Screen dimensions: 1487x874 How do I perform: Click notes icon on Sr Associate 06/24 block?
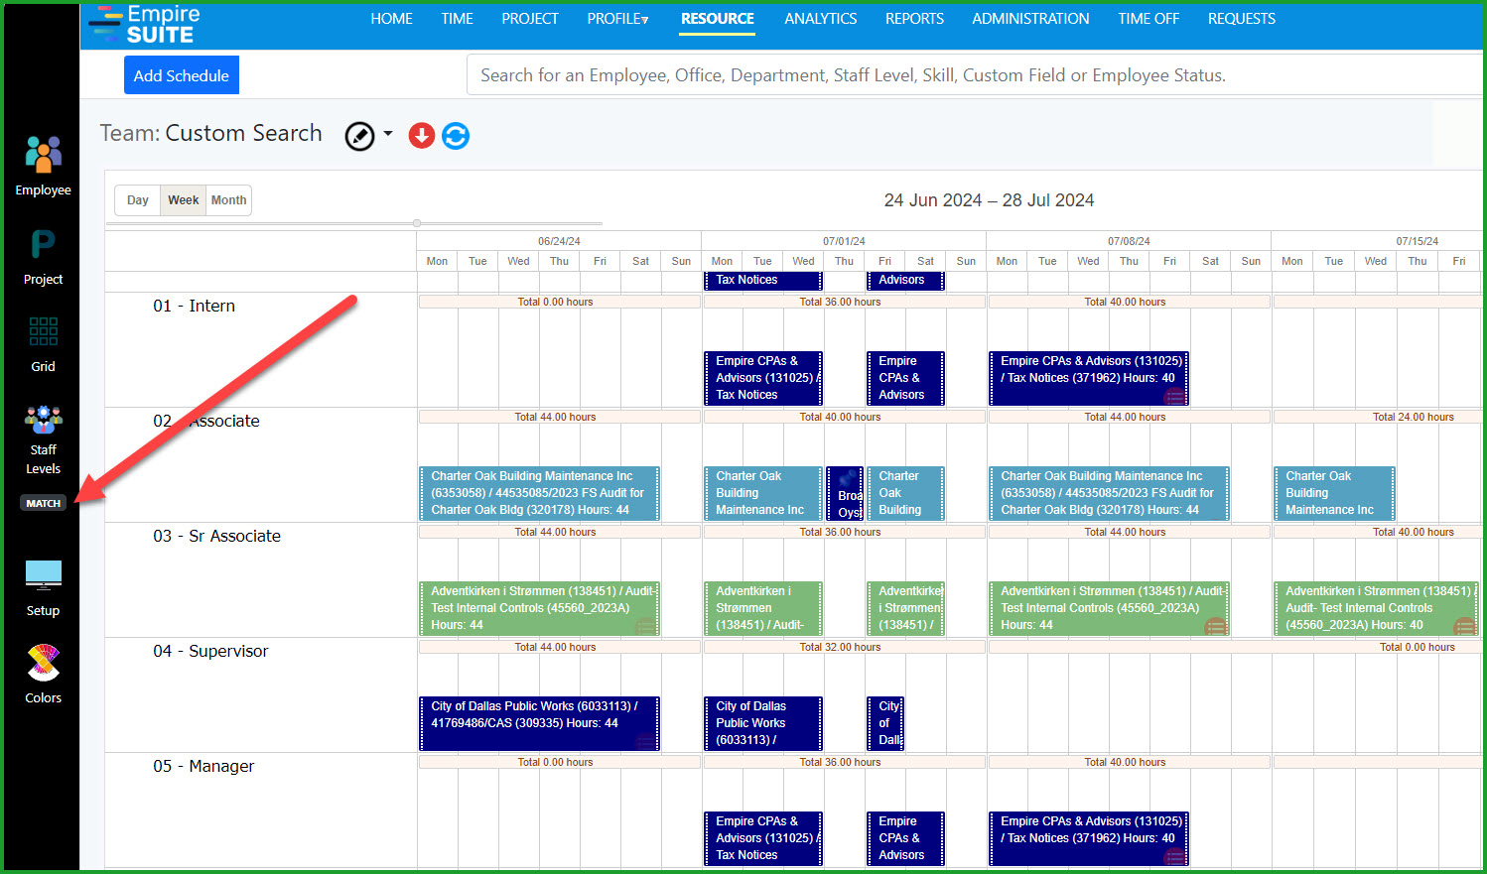[x=645, y=627]
